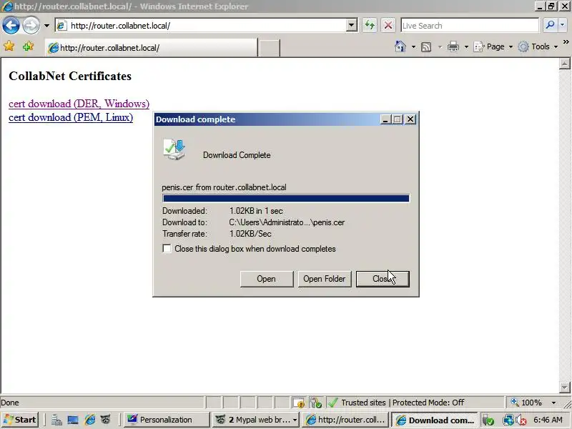Click into the Live Search box
572x429 pixels.
click(x=470, y=26)
